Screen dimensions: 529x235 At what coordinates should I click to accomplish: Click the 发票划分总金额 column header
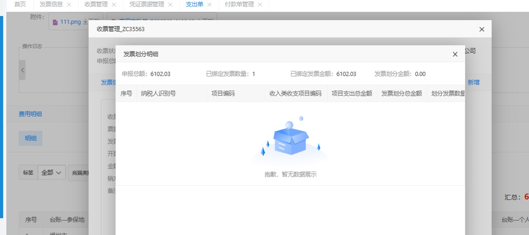point(402,93)
